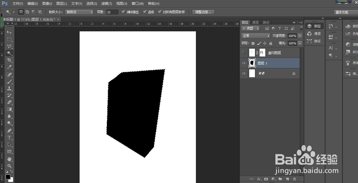Select the Crop tool
This screenshot has height=183, width=358.
pos(9,60)
